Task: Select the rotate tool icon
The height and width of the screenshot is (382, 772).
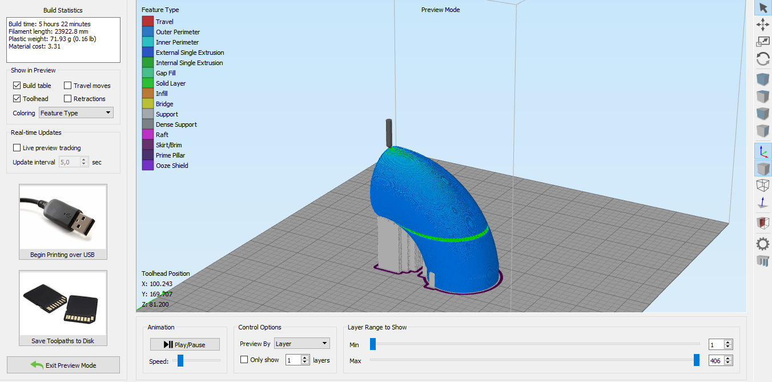Action: point(763,59)
